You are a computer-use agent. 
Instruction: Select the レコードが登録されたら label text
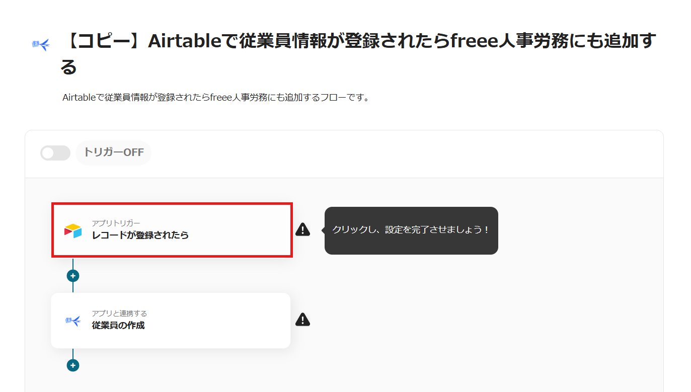pyautogui.click(x=140, y=235)
